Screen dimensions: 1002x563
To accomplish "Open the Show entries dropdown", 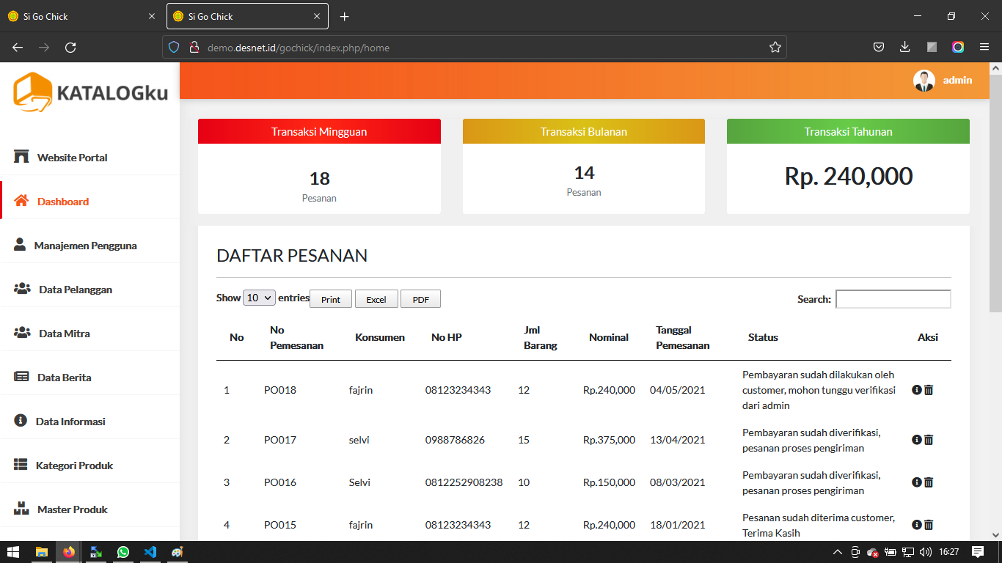I will (x=259, y=298).
